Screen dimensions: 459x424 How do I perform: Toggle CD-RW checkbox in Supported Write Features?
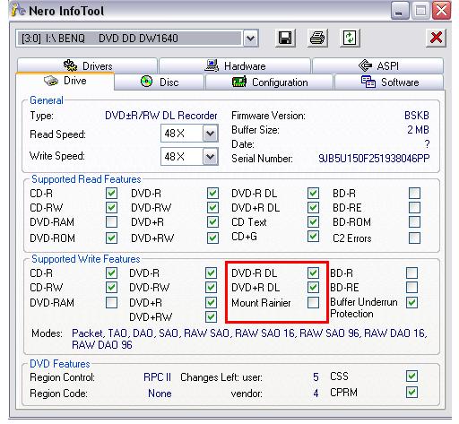(111, 288)
